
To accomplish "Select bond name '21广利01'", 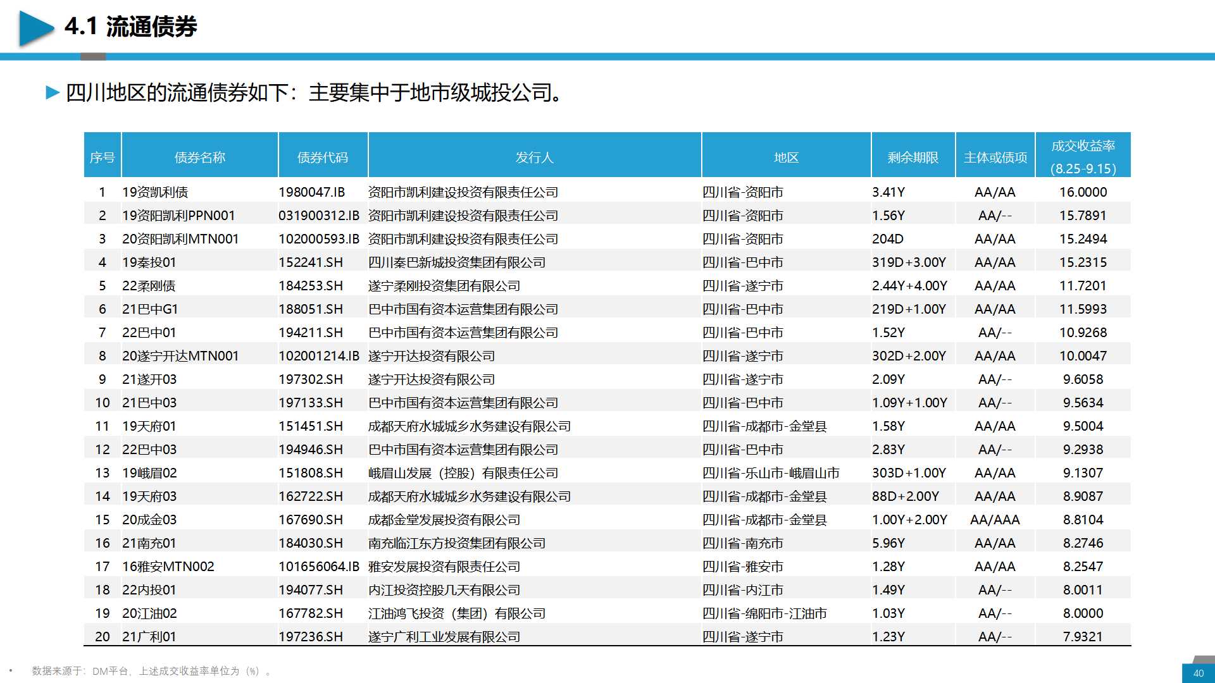I will pos(149,637).
